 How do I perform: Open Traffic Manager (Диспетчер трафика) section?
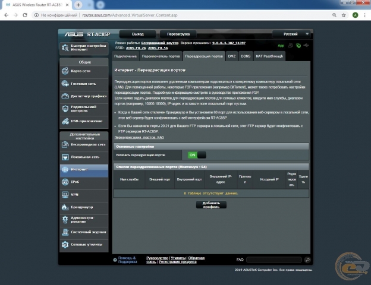coord(84,96)
